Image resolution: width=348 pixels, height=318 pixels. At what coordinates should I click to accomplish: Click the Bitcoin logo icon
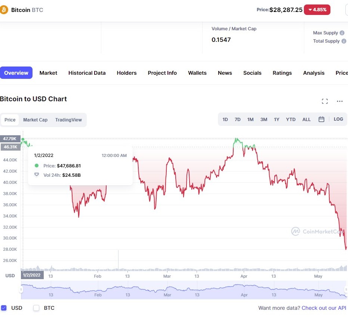(x=4, y=10)
